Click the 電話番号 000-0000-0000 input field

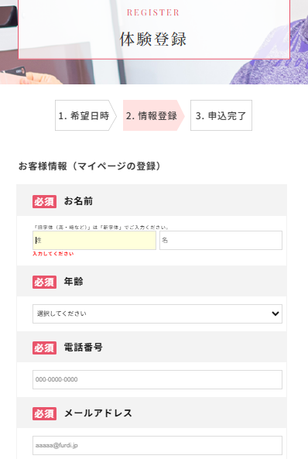157,380
